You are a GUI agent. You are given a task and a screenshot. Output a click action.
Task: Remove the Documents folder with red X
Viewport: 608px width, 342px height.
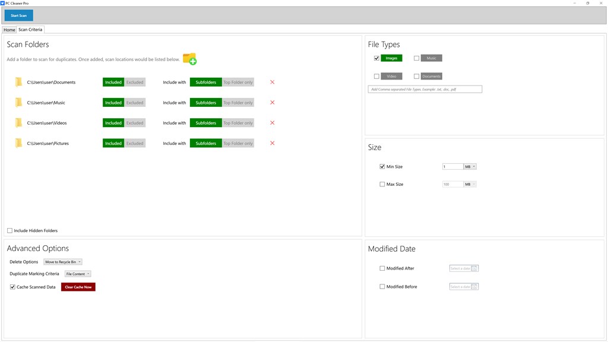pos(272,82)
